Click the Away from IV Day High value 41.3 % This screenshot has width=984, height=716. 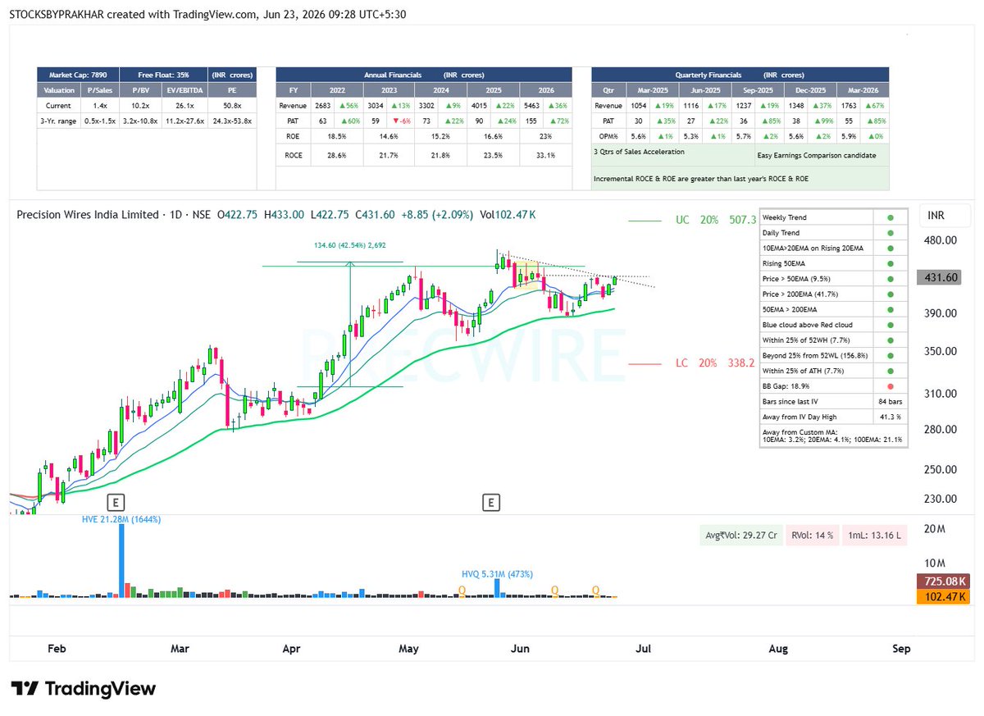[x=891, y=417]
